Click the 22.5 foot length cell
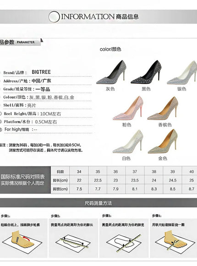Viewport: 197px width, 266px height. [98, 180]
